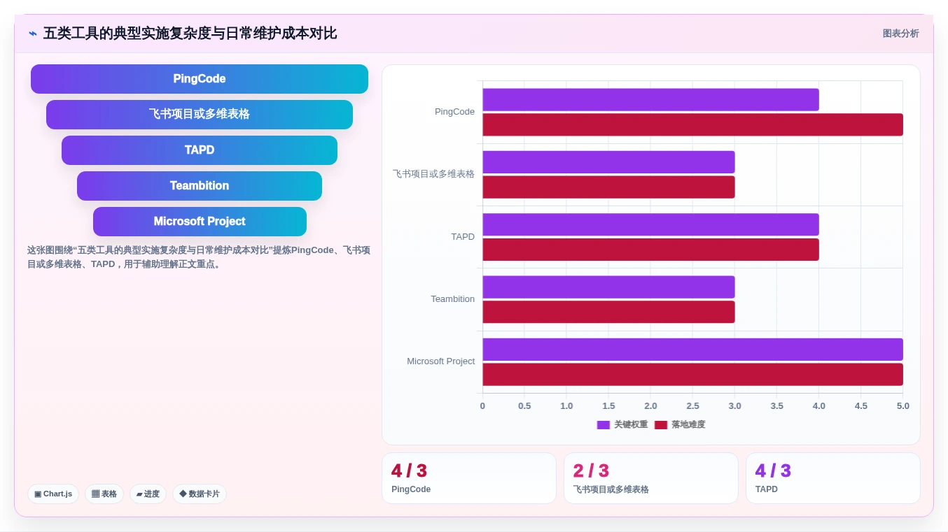Select the PingCode funnel bar
The height and width of the screenshot is (532, 948).
point(200,79)
